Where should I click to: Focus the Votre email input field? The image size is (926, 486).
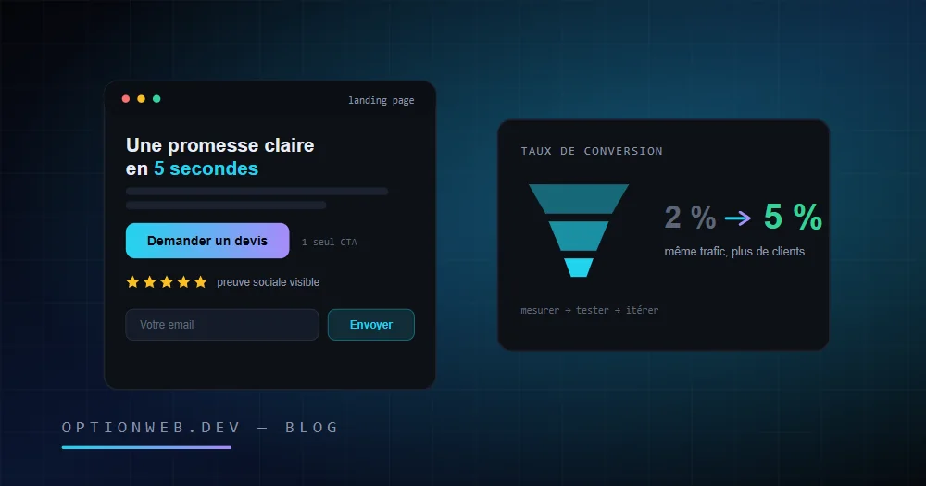click(x=222, y=325)
